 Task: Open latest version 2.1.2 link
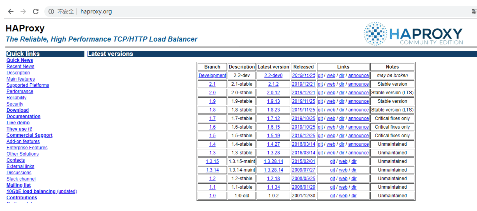coord(273,84)
